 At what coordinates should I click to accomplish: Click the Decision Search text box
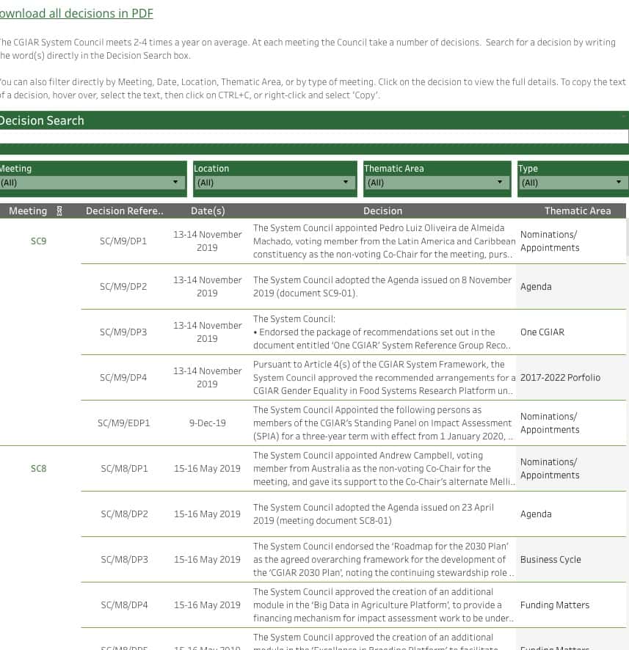point(313,136)
